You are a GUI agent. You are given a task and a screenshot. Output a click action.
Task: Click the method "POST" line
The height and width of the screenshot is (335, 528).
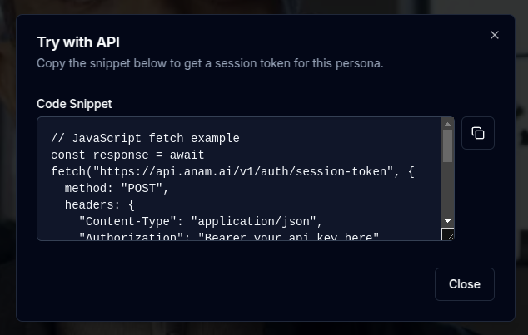[x=116, y=188]
